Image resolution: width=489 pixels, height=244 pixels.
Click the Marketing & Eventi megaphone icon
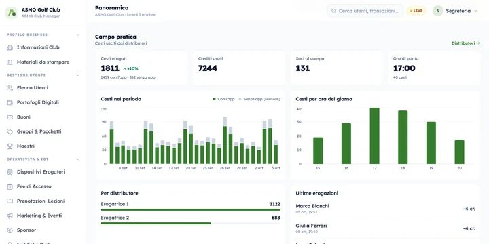(10, 216)
